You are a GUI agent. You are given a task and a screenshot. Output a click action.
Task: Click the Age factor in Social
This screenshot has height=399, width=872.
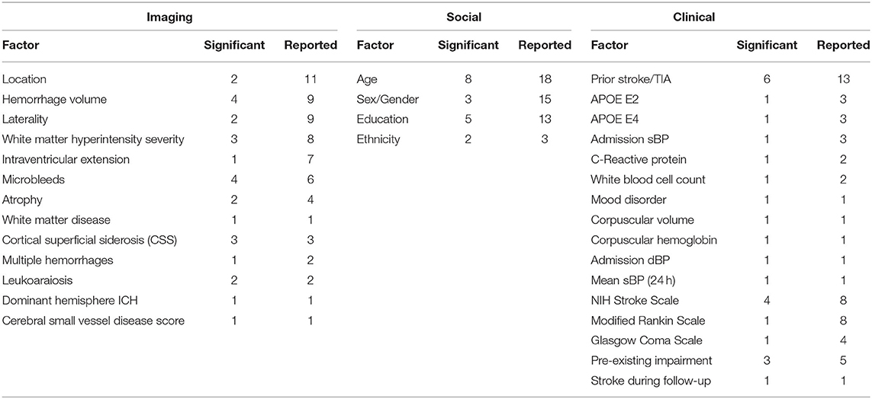[x=367, y=79]
